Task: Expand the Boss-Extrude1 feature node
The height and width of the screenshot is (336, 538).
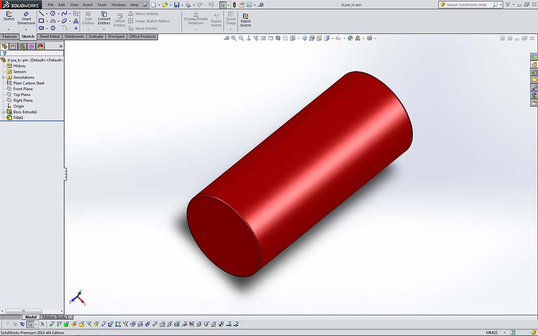Action: [x=3, y=112]
